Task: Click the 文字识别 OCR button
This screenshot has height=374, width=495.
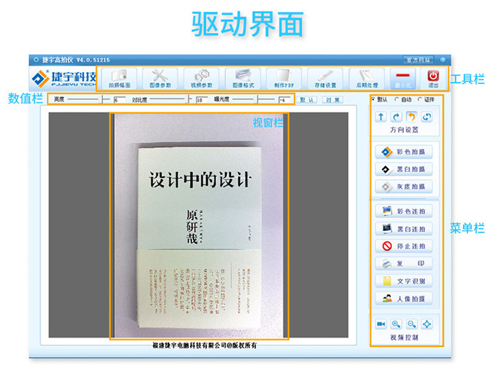Action: (x=403, y=281)
